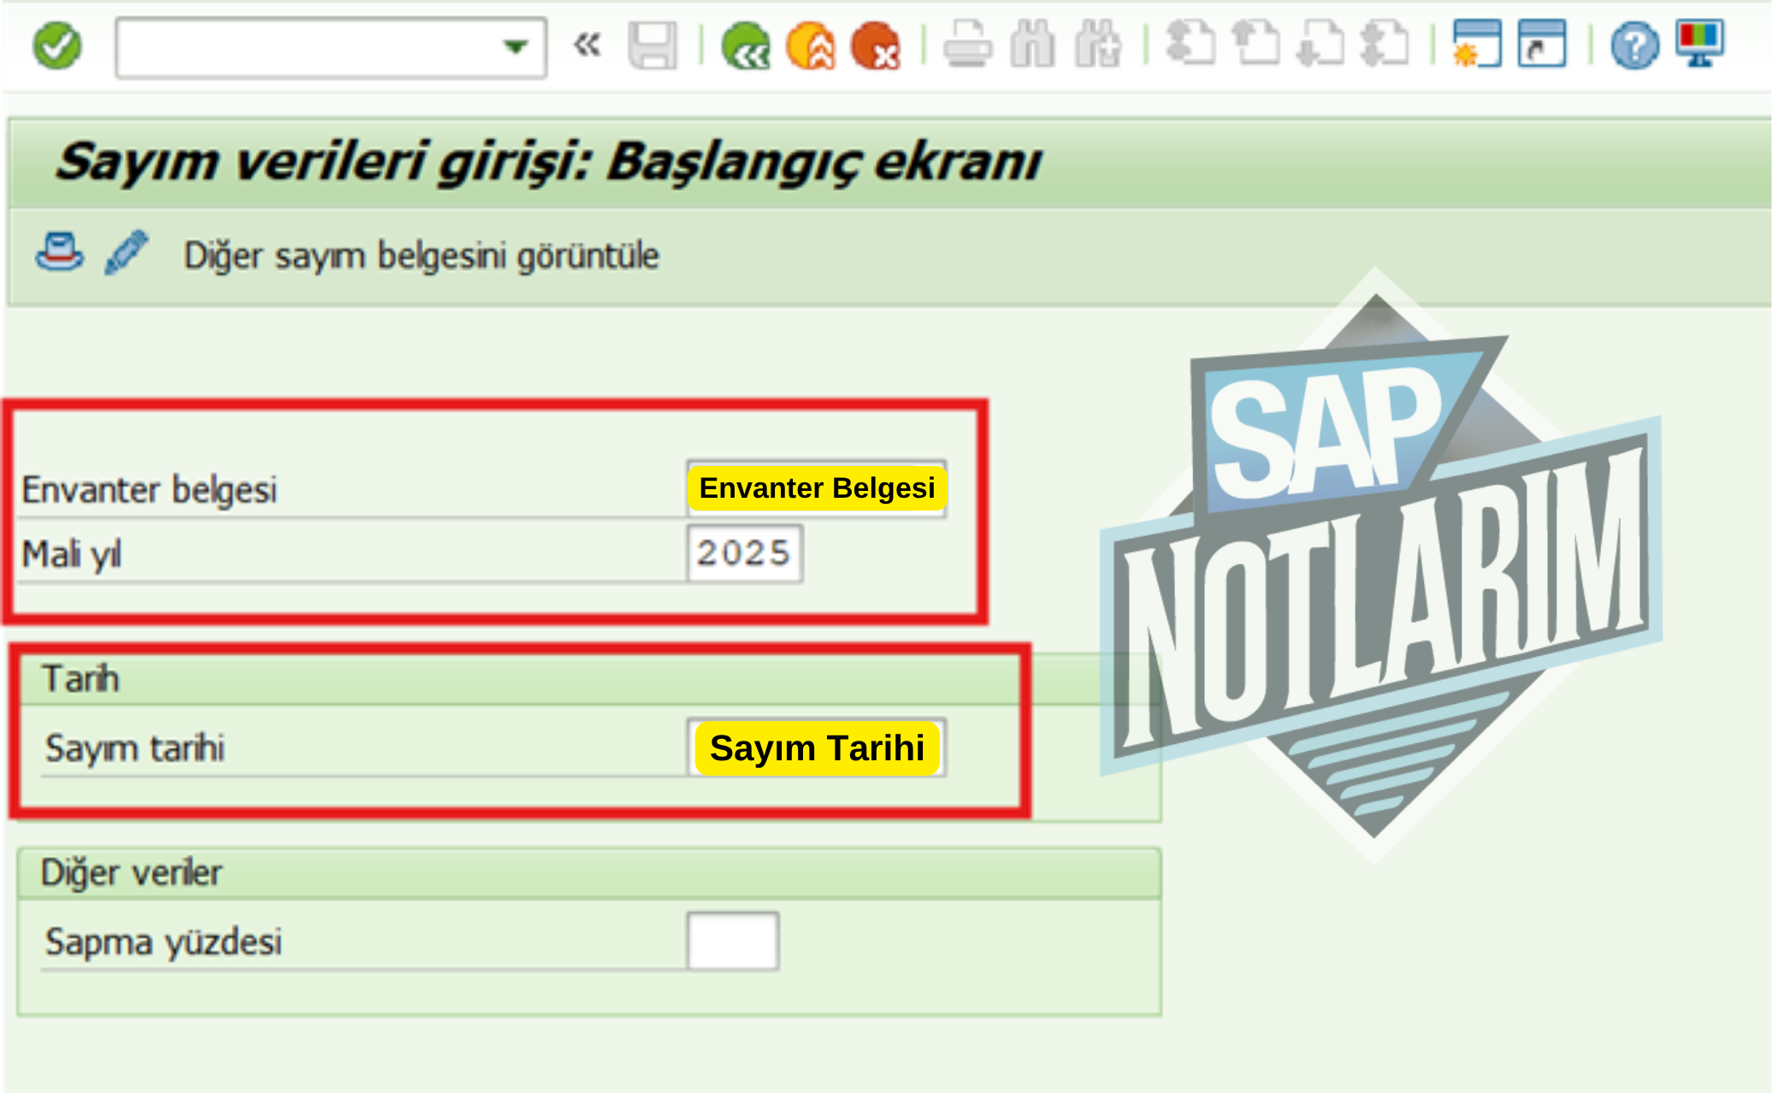Click the green Back button
Image resolution: width=1772 pixels, height=1093 pixels.
[746, 46]
